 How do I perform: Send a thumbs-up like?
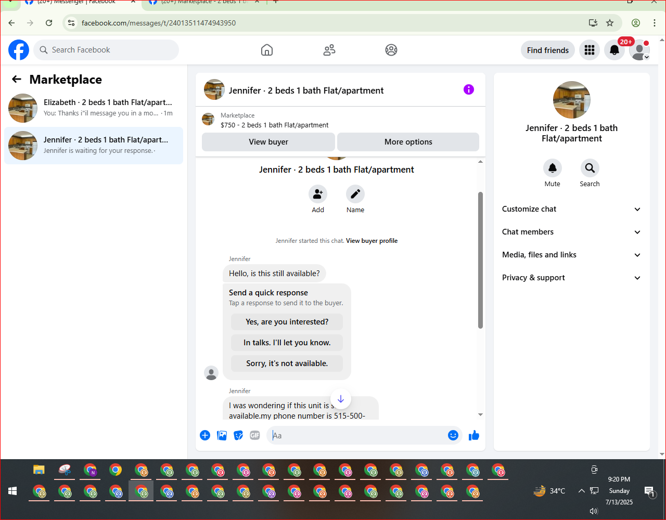point(474,435)
